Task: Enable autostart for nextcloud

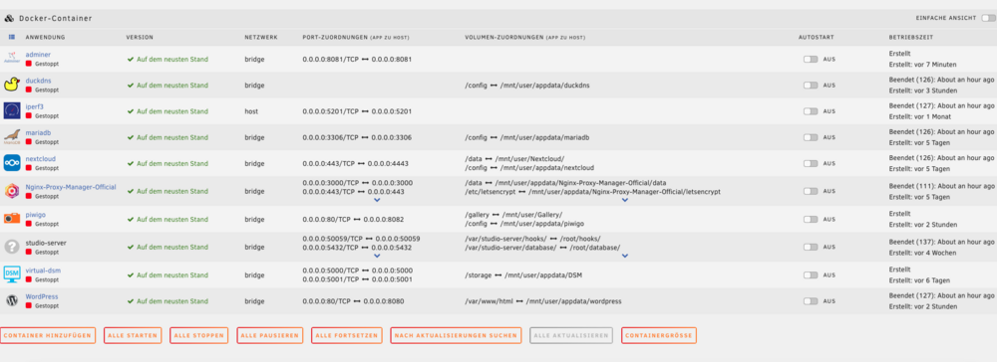Action: 810,163
